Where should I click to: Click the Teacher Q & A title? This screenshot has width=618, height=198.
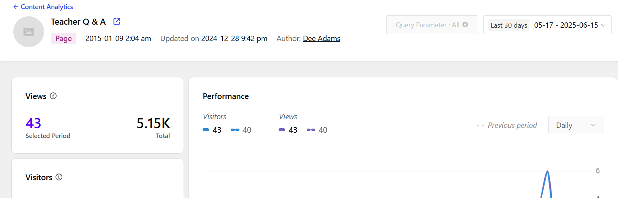click(78, 22)
